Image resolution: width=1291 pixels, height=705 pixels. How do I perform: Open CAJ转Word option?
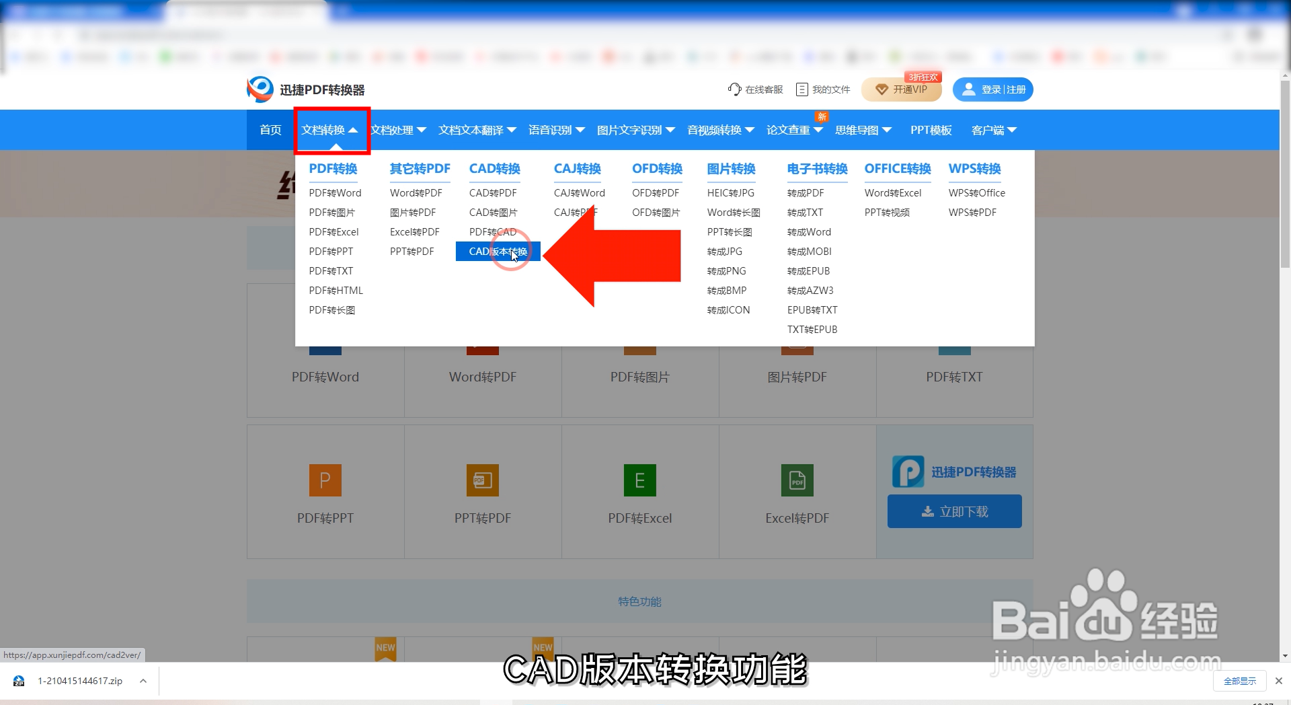tap(580, 193)
